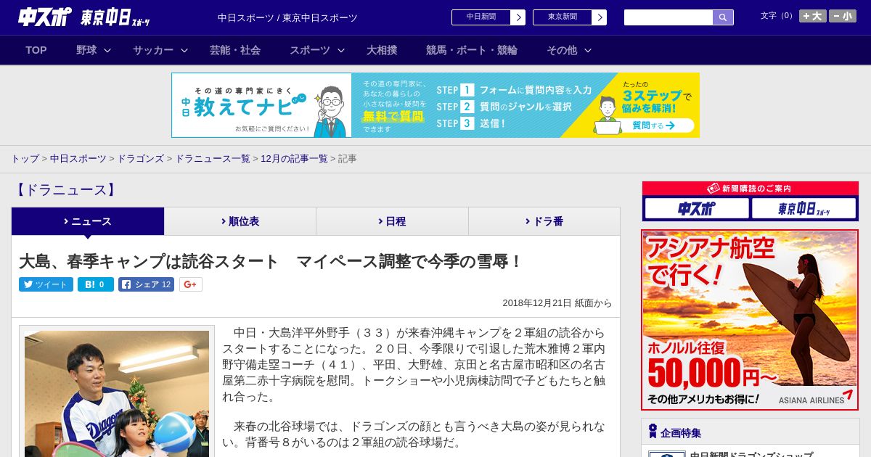Click header text 中日スポーツ / 東京中日スポーツ
Viewport: 871px width, 457px height.
(x=287, y=17)
